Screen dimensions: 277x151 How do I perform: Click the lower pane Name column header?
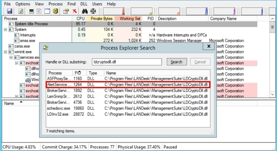pyautogui.click(x=21, y=103)
